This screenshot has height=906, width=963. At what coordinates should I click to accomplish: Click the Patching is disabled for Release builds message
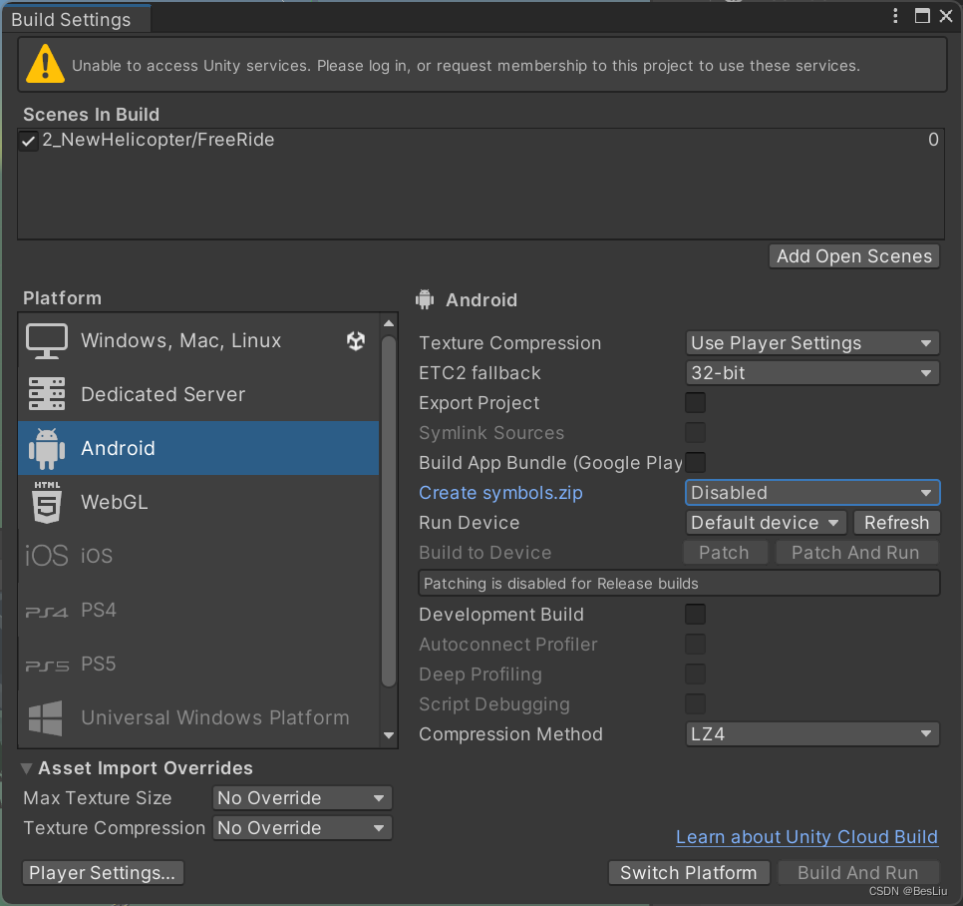click(x=679, y=584)
